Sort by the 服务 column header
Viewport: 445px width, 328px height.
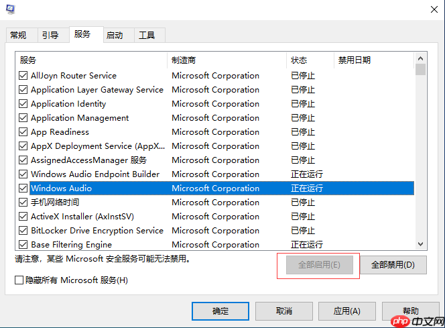pos(91,60)
